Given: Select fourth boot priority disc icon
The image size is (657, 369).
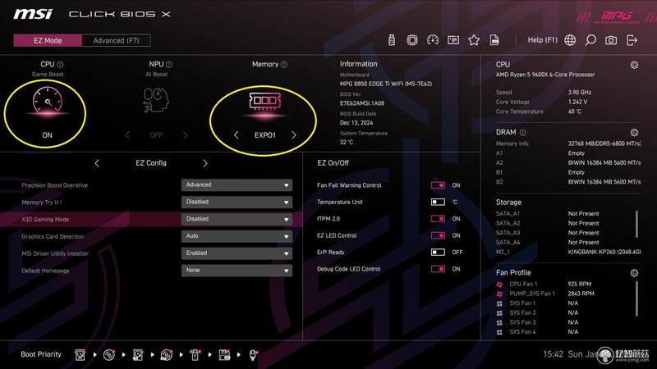Looking at the screenshot, I should 167,355.
